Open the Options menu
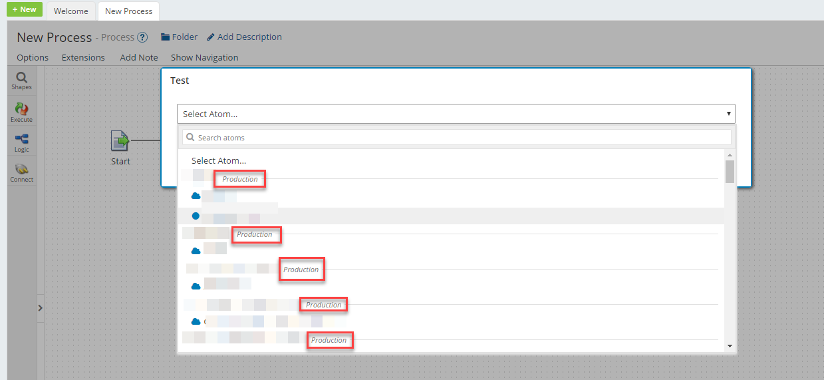 33,57
